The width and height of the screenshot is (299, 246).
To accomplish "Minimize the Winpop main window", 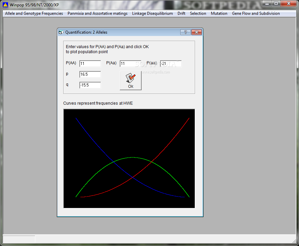I will pyautogui.click(x=267, y=3).
